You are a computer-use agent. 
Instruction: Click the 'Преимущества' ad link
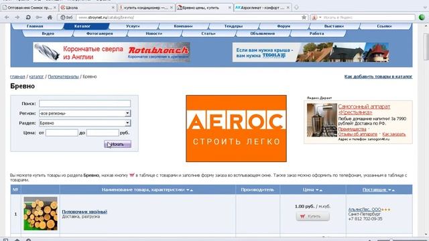click(352, 129)
